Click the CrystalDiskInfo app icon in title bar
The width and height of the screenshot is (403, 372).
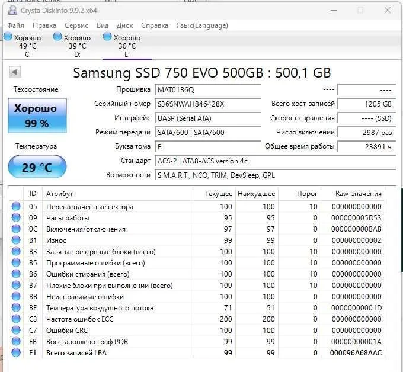tap(12, 11)
